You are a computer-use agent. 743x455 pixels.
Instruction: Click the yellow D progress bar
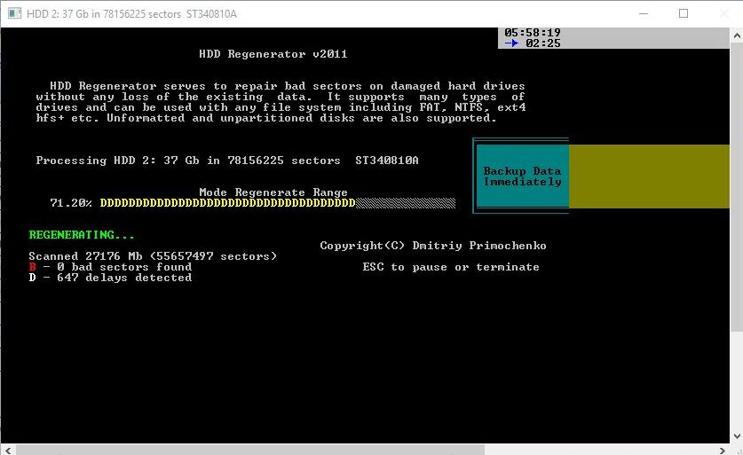228,203
